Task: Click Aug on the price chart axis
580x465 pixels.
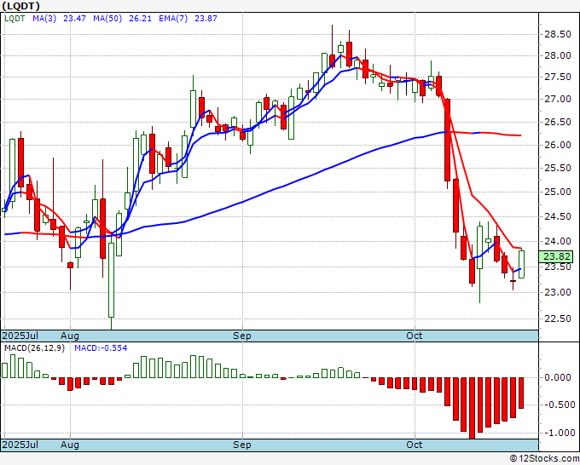Action: (x=70, y=336)
